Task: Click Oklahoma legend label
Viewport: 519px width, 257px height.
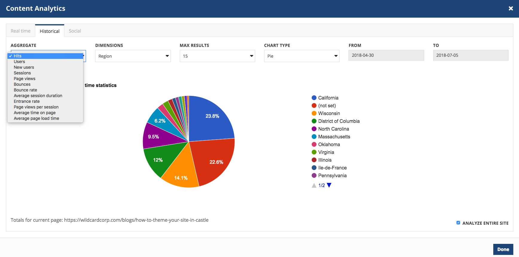Action: [329, 144]
